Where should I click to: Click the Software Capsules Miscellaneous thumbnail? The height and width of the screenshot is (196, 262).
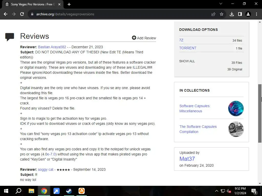point(236,108)
